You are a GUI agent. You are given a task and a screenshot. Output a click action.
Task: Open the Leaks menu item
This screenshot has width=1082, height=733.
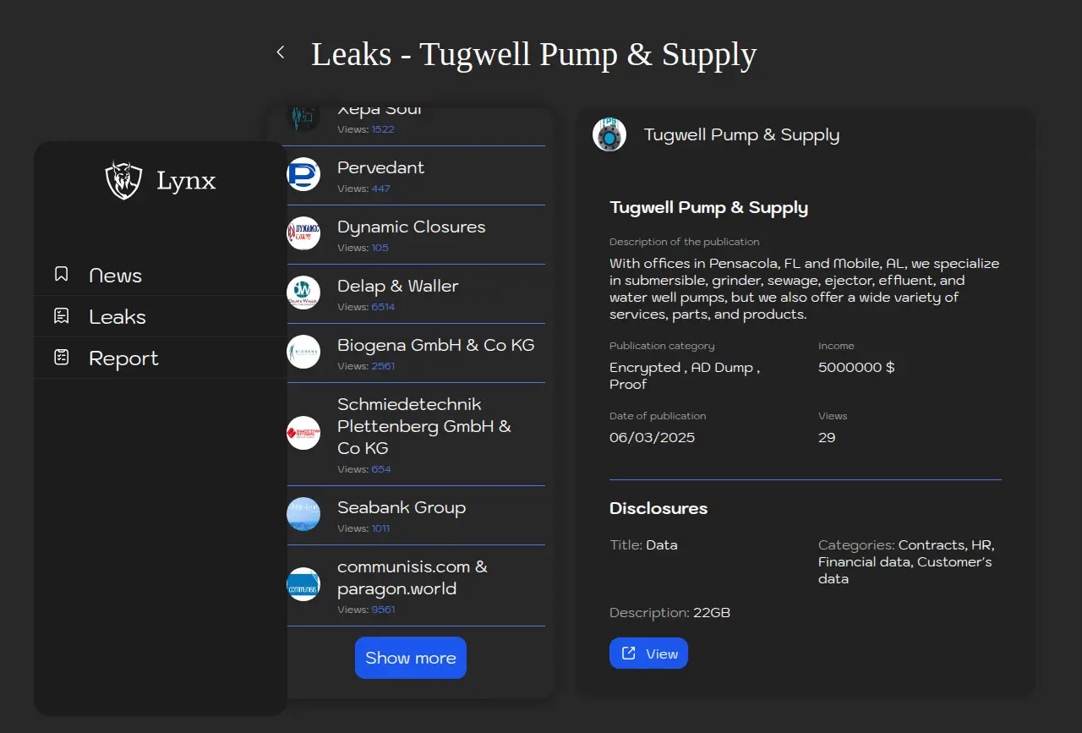pyautogui.click(x=117, y=317)
